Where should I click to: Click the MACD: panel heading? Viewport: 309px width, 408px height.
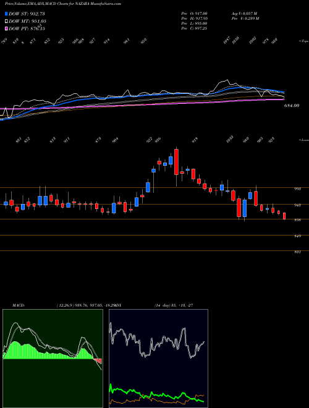[18, 305]
